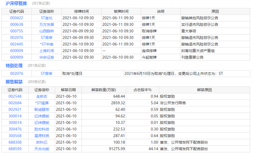253x153 pixels.
Task: Open stock code 600009 link
Action: click(x=17, y=51)
